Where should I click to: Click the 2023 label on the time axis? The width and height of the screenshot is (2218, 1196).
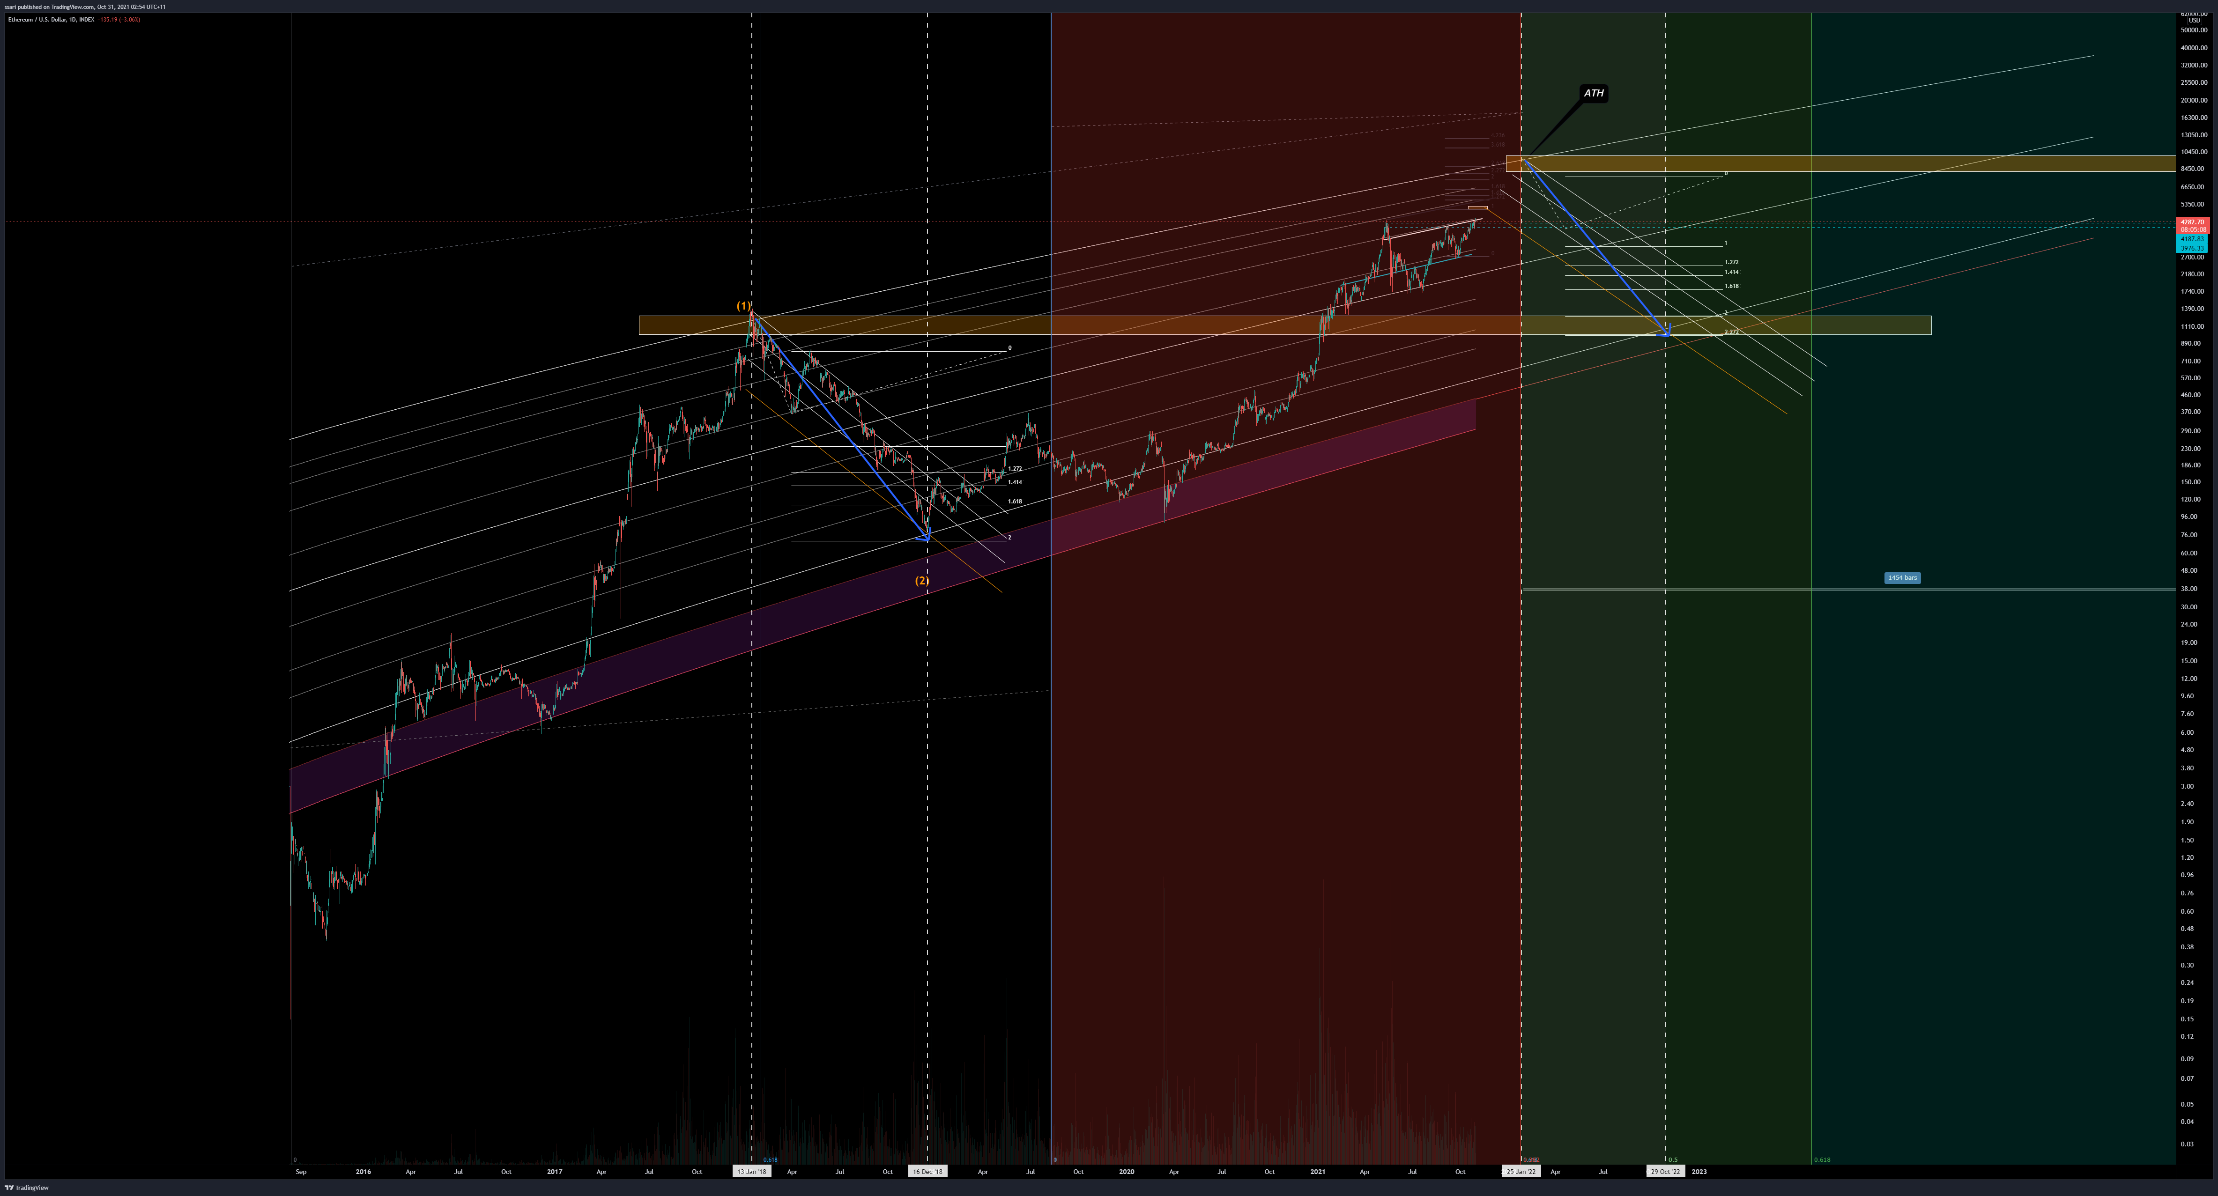[x=1699, y=1171]
